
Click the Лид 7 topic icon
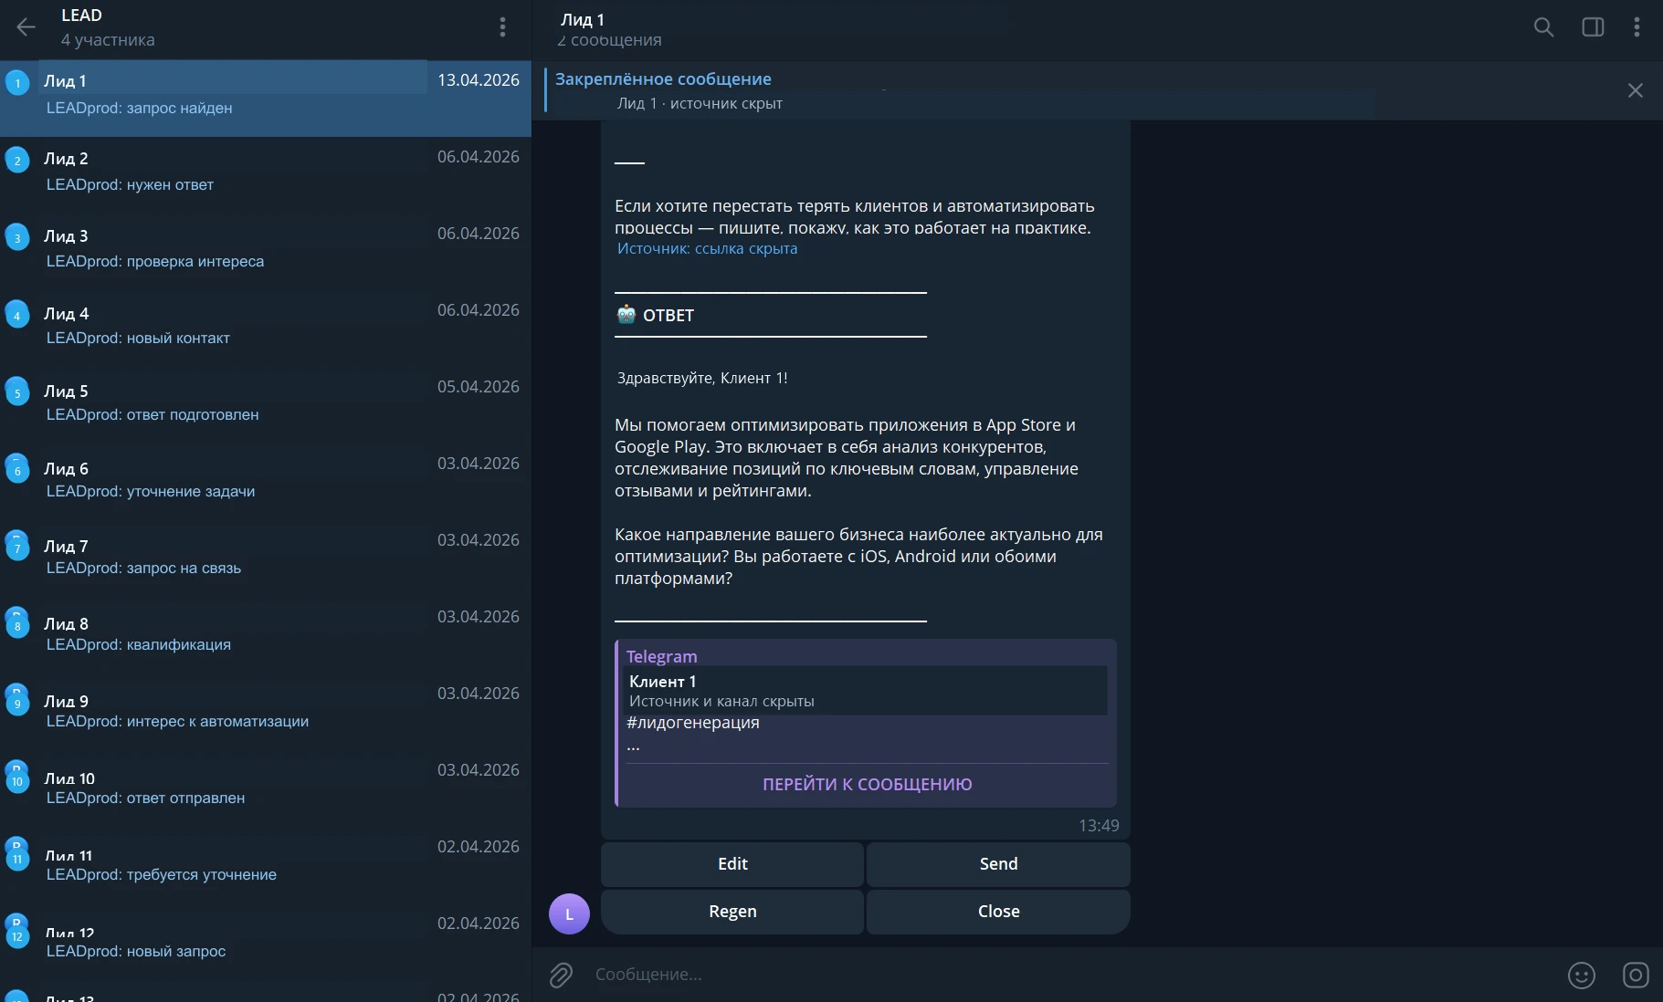[x=17, y=548]
